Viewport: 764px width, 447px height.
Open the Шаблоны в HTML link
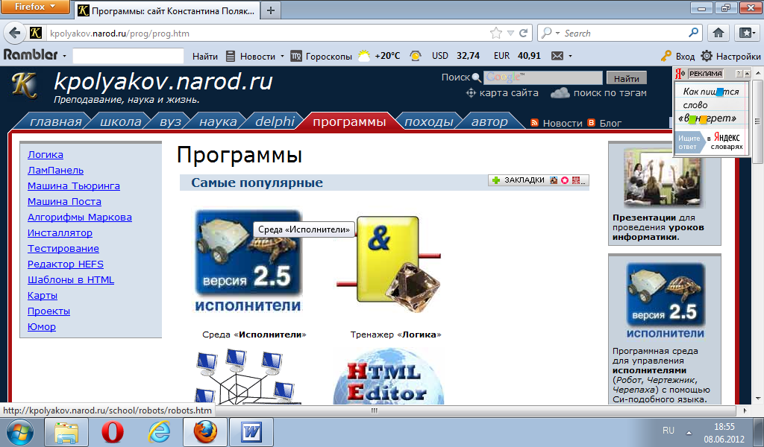click(x=71, y=279)
